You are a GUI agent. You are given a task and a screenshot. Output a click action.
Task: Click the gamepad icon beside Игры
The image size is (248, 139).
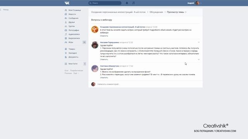pos(66,42)
